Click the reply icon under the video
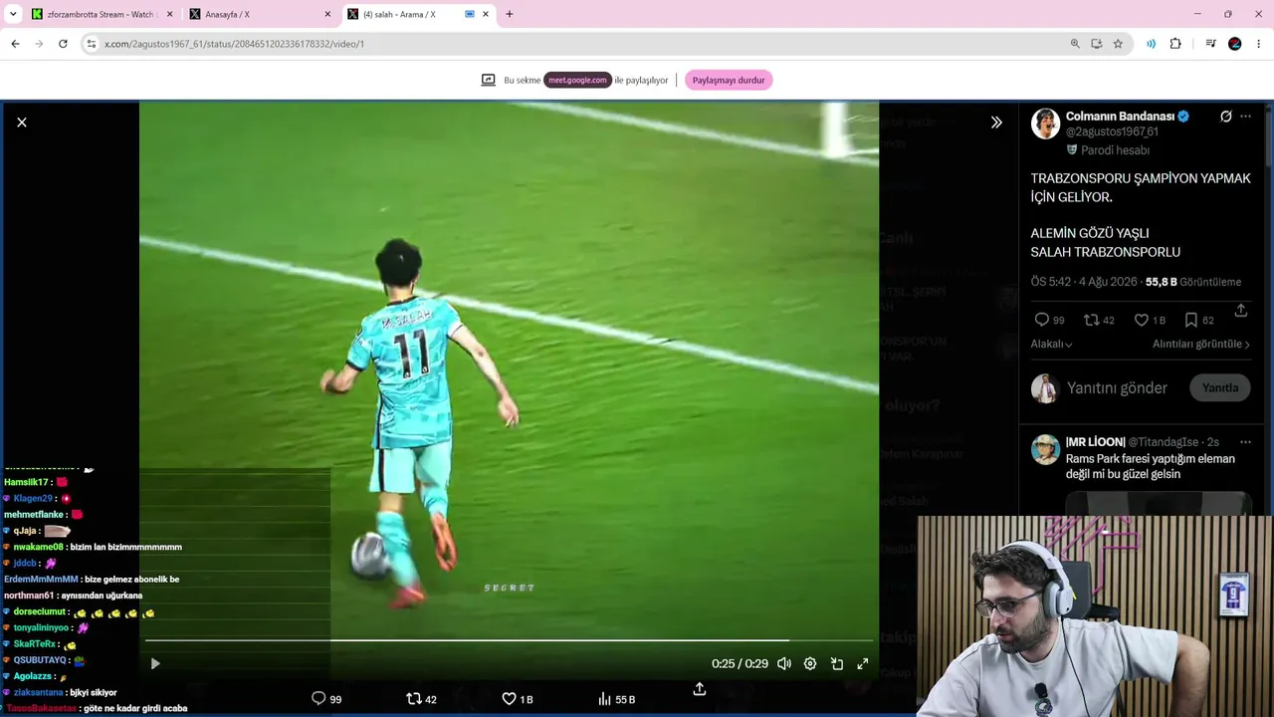The height and width of the screenshot is (717, 1274). click(318, 699)
